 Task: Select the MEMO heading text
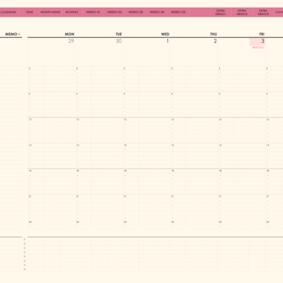coord(11,34)
